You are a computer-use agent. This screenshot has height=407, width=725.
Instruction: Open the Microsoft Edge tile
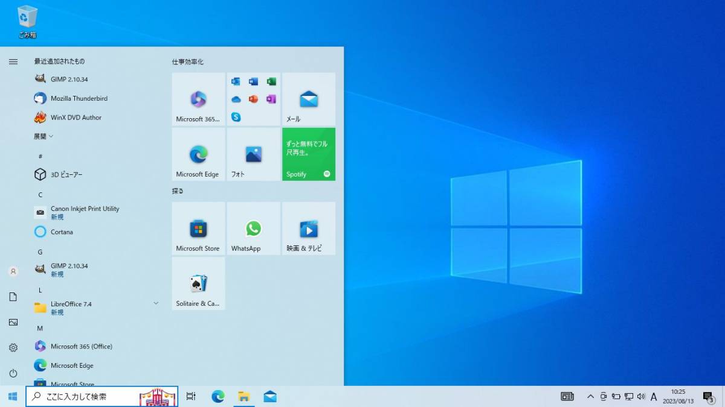[198, 154]
